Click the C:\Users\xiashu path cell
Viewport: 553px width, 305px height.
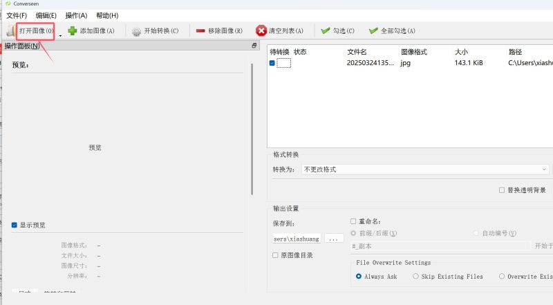pyautogui.click(x=530, y=63)
